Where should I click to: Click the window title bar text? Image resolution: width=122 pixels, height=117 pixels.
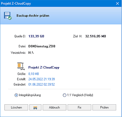pyautogui.click(x=16, y=4)
